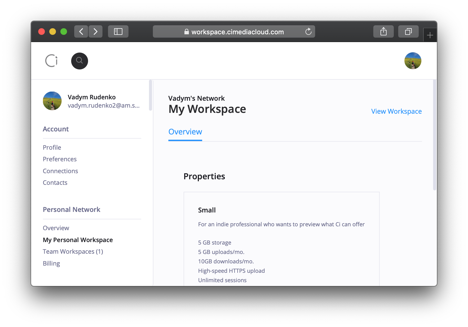The image size is (468, 327).
Task: Show all tabs overview button
Action: tap(408, 32)
